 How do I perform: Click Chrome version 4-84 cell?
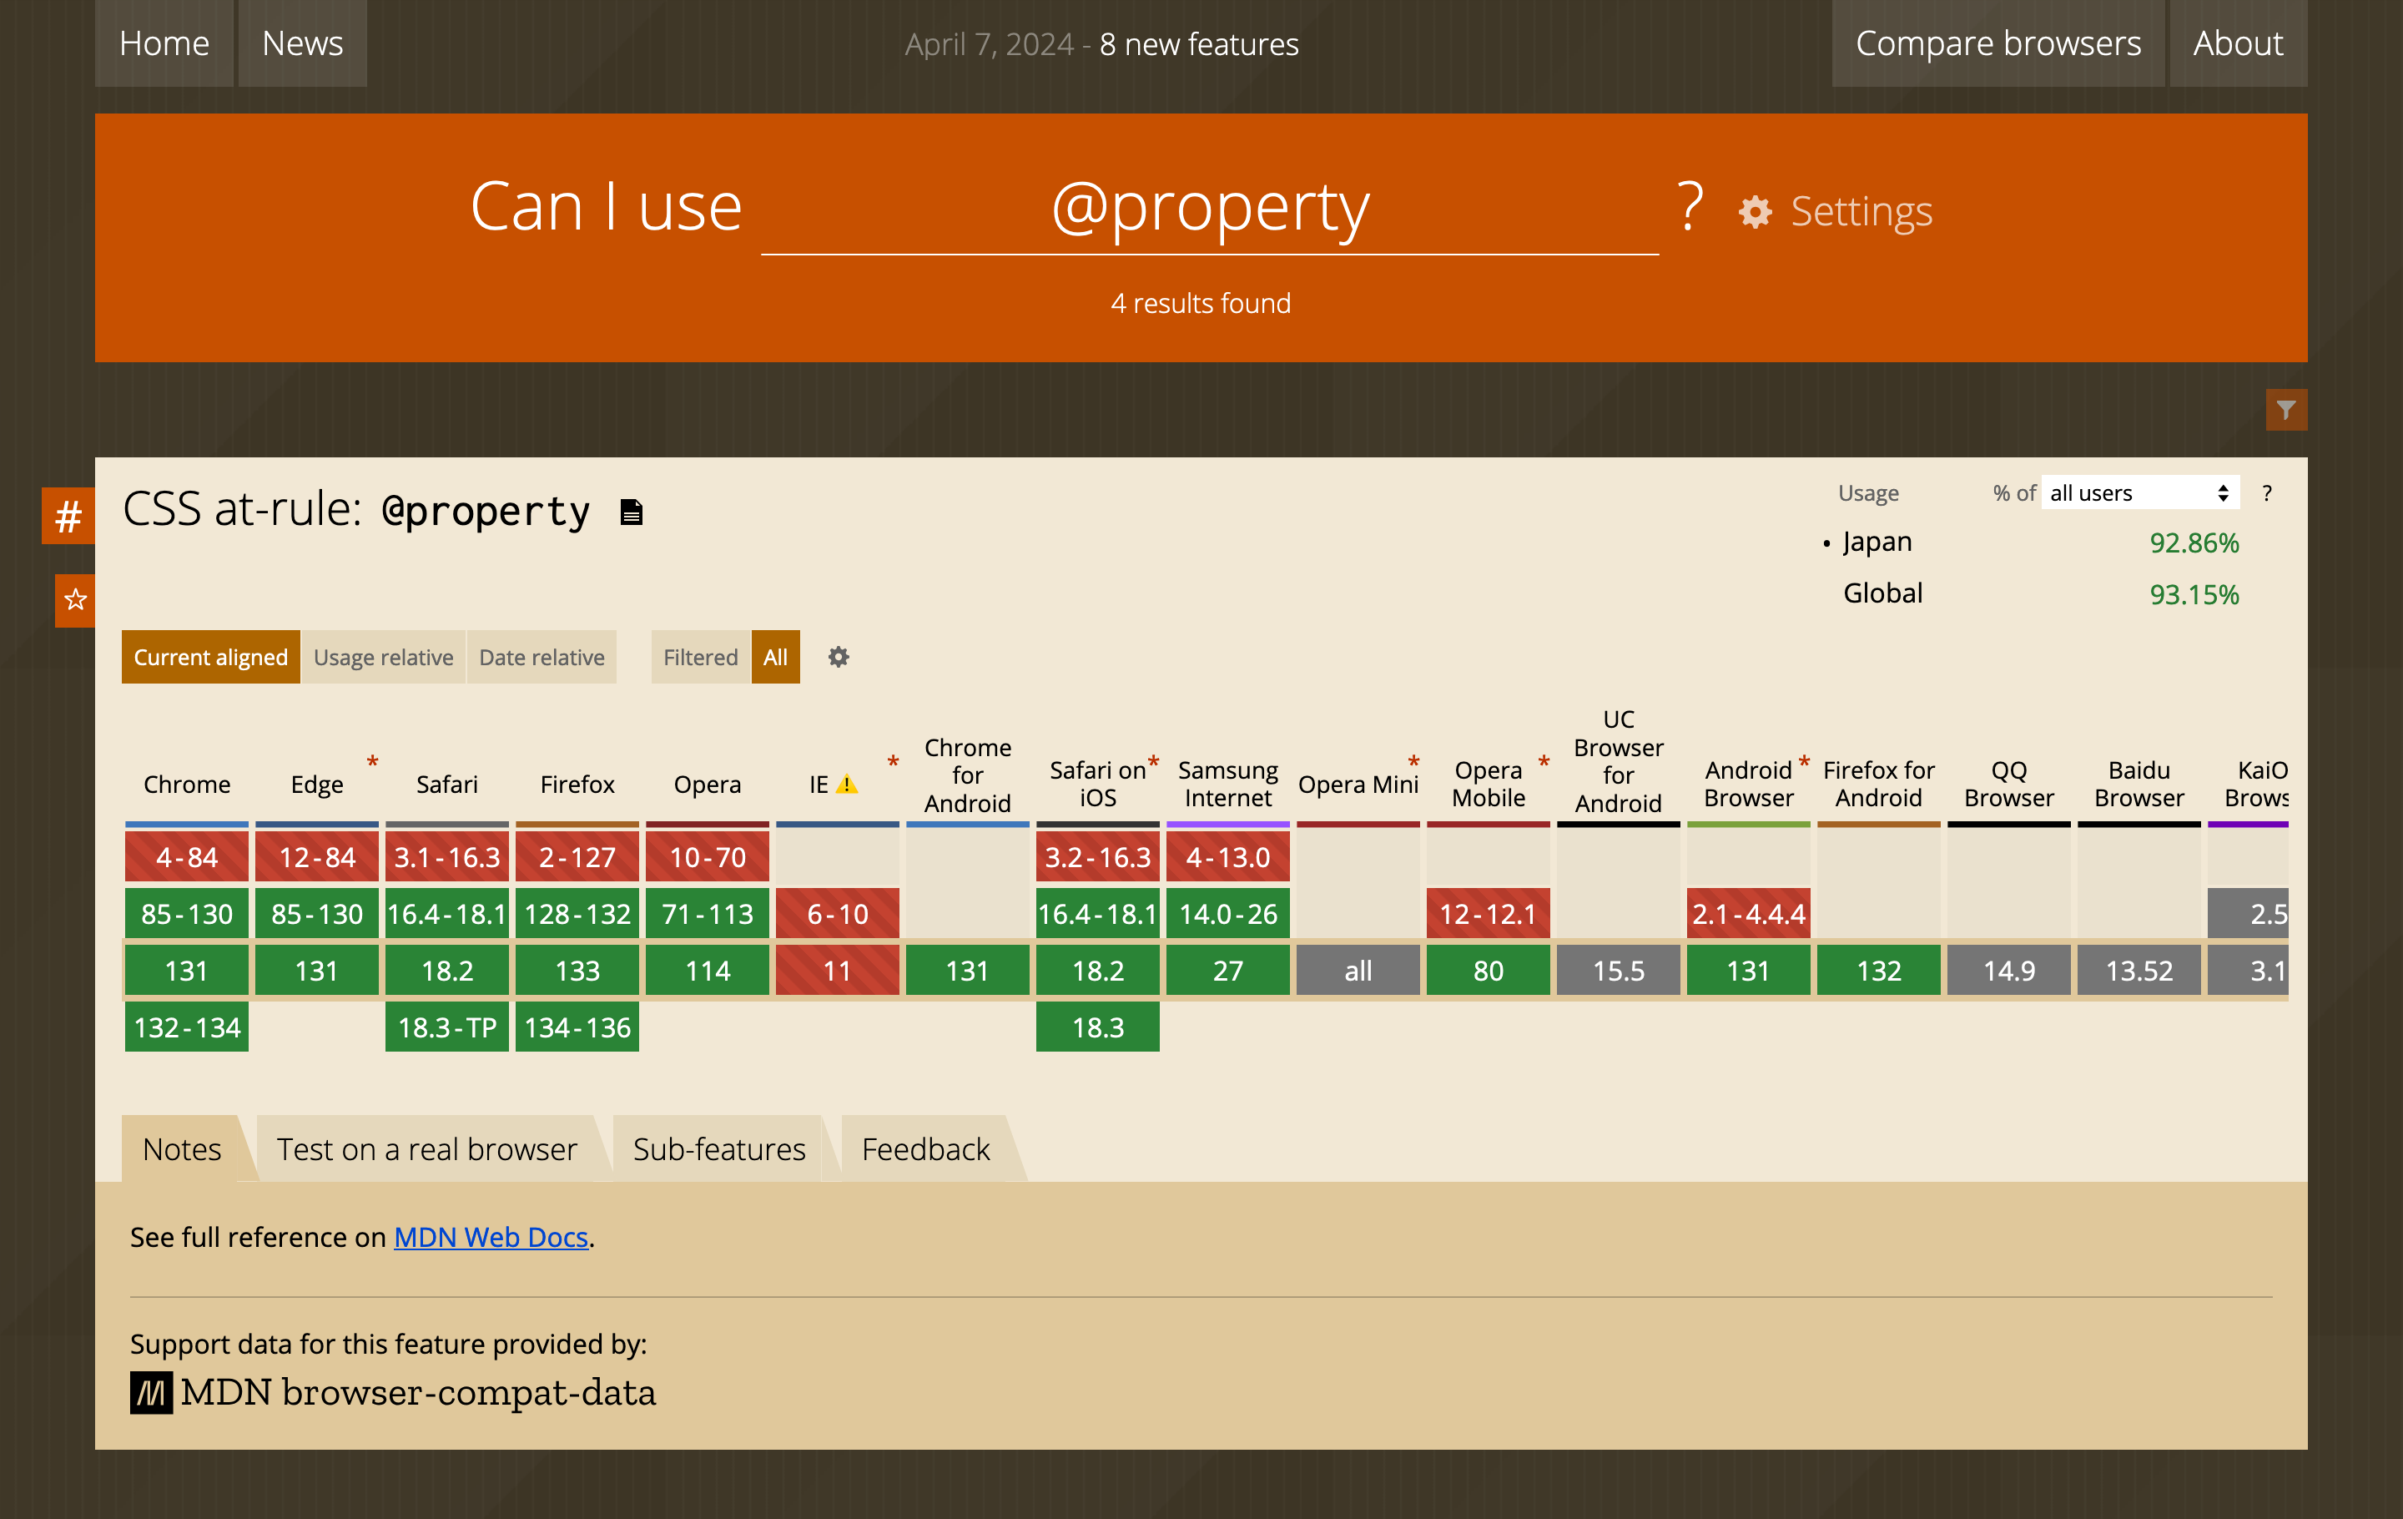coord(187,857)
